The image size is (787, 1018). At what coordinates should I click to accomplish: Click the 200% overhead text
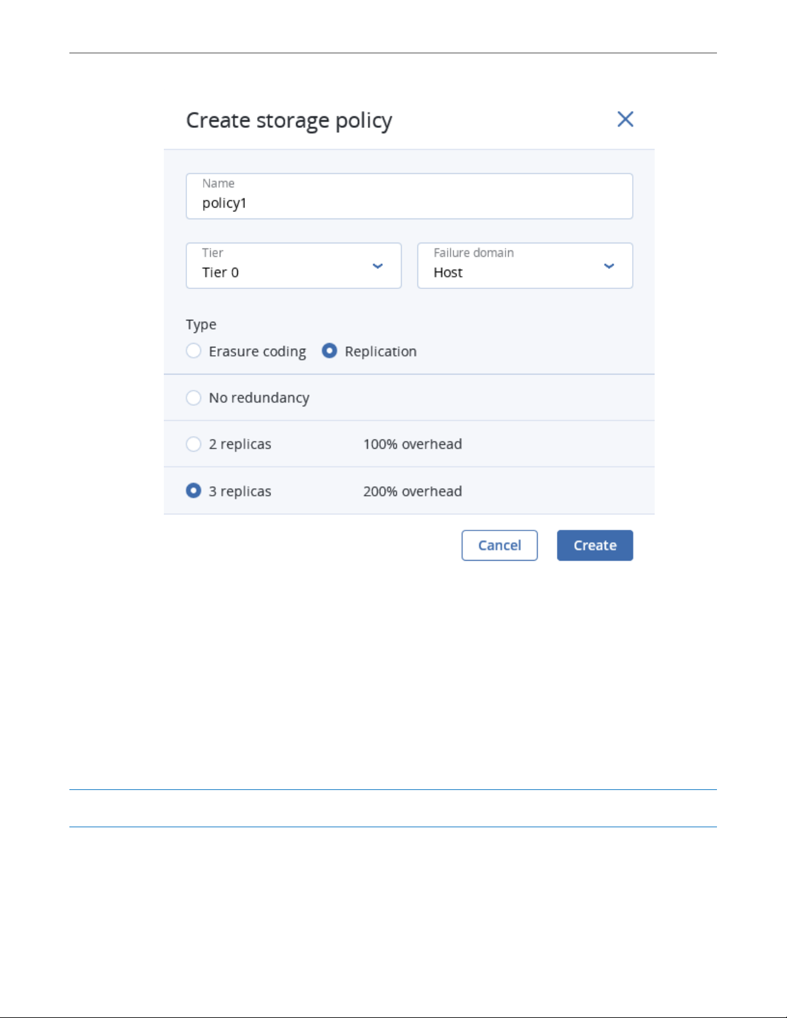[412, 491]
